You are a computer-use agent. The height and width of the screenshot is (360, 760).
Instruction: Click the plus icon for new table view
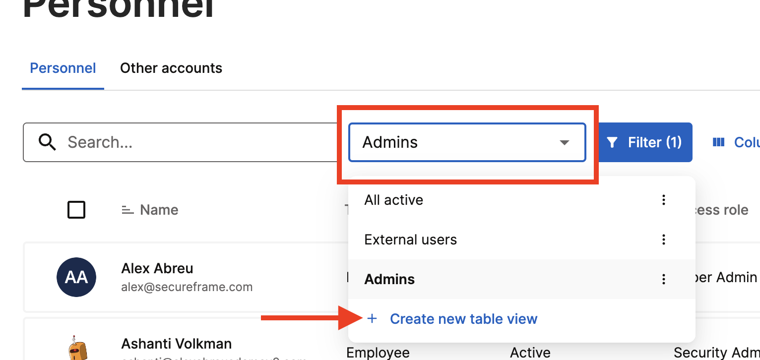(372, 319)
